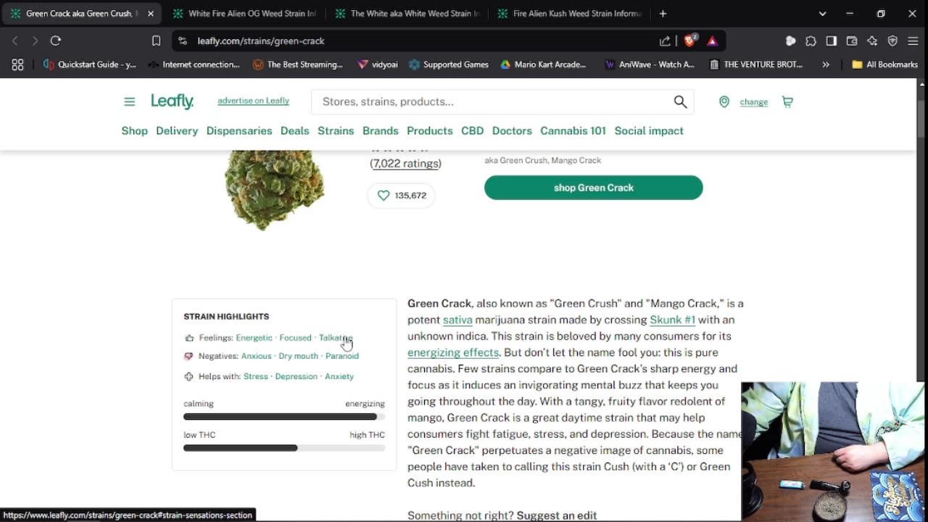Open the Dispensaries menu item
The height and width of the screenshot is (522, 928).
point(239,130)
